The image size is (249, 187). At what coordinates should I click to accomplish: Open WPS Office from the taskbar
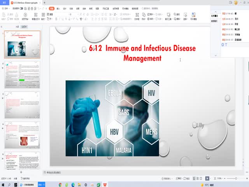pos(105,185)
